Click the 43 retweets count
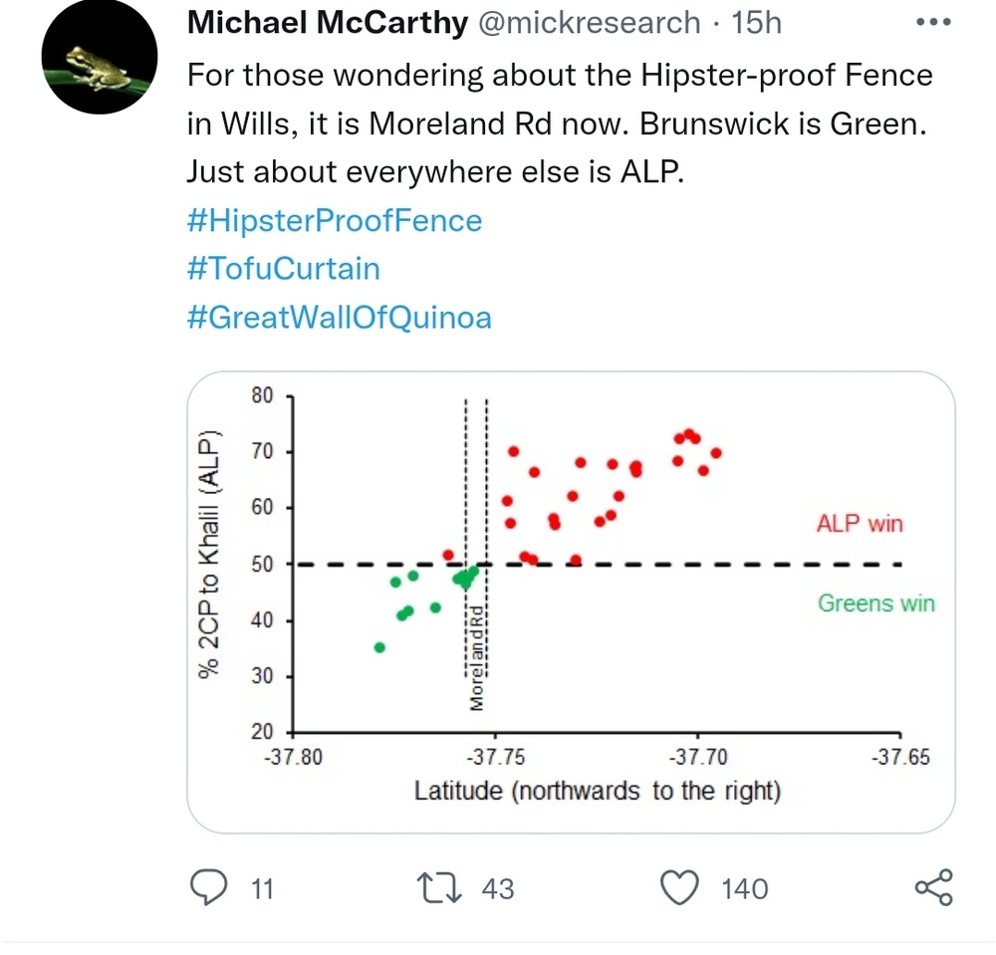The image size is (996, 955). 497,888
